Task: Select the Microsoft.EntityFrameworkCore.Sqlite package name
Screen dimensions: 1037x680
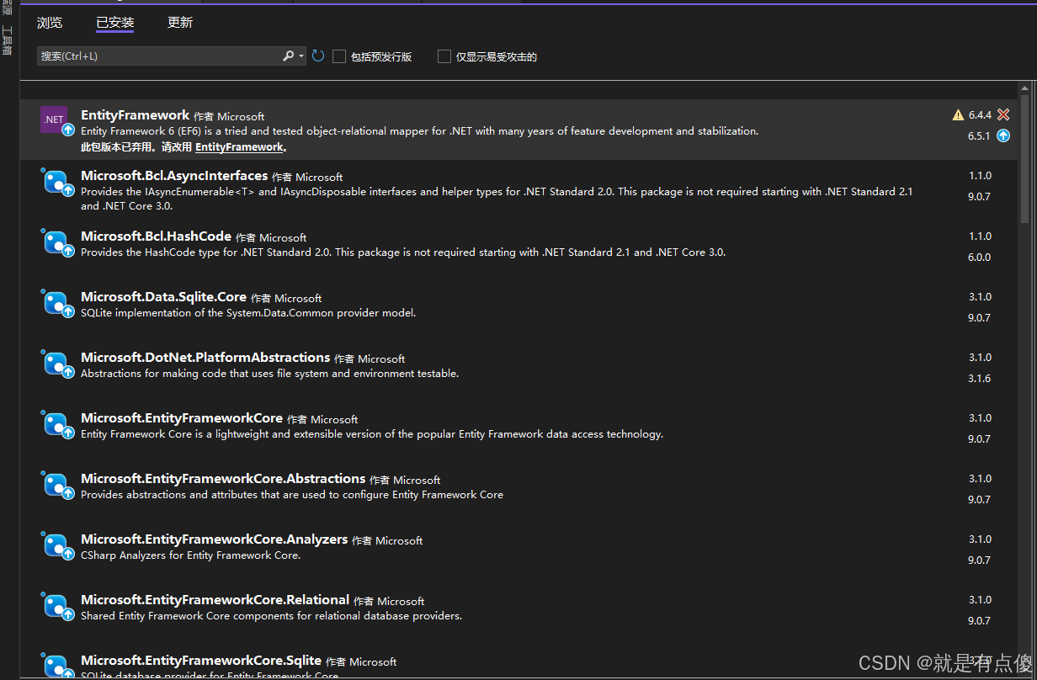Action: click(x=201, y=661)
